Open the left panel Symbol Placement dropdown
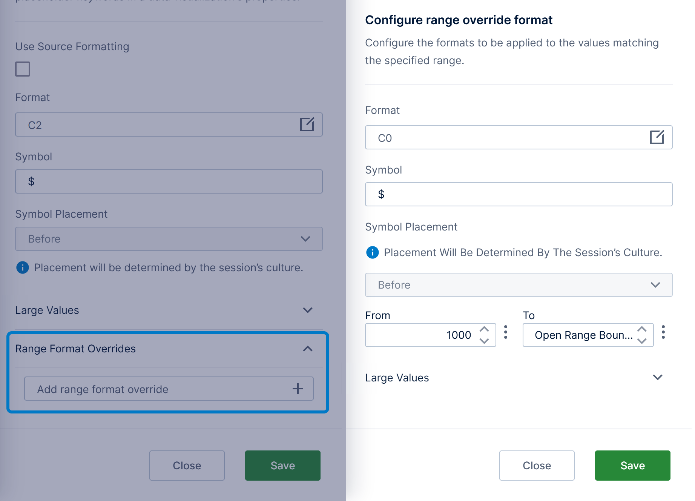Viewport: 695px width, 501px height. click(x=169, y=239)
